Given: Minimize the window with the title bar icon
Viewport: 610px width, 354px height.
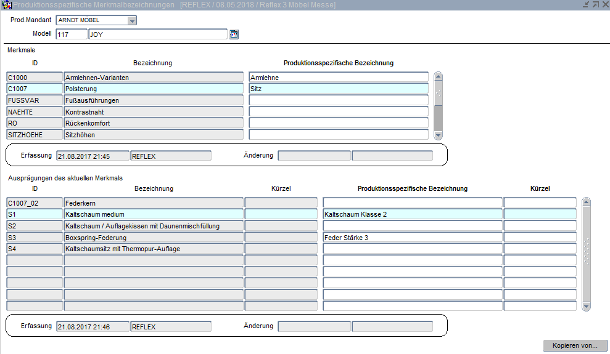Looking at the screenshot, I should click(x=585, y=5).
